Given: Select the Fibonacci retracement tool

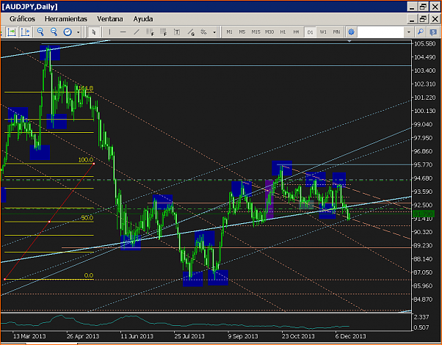Looking at the screenshot, I should (x=163, y=32).
